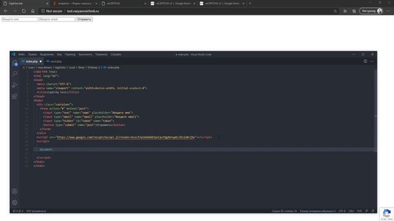394x221 pixels.
Task: Click the errors and warnings status bar indicator
Action: click(18, 211)
